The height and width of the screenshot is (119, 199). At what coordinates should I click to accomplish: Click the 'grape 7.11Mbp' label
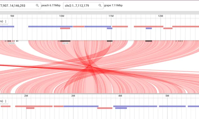[113, 5]
